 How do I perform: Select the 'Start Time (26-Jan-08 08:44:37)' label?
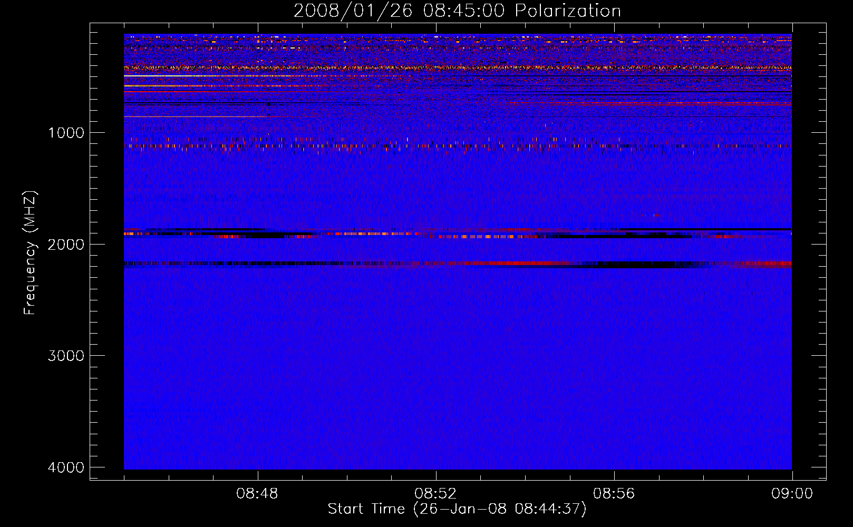click(x=457, y=509)
